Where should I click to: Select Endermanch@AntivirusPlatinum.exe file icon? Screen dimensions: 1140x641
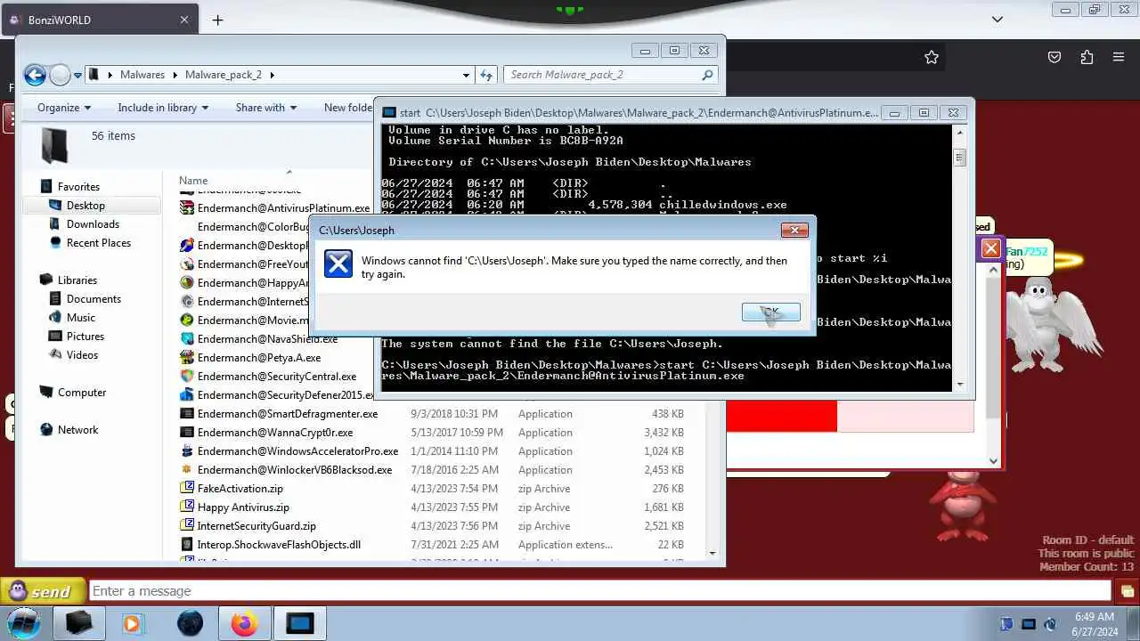[x=187, y=207]
